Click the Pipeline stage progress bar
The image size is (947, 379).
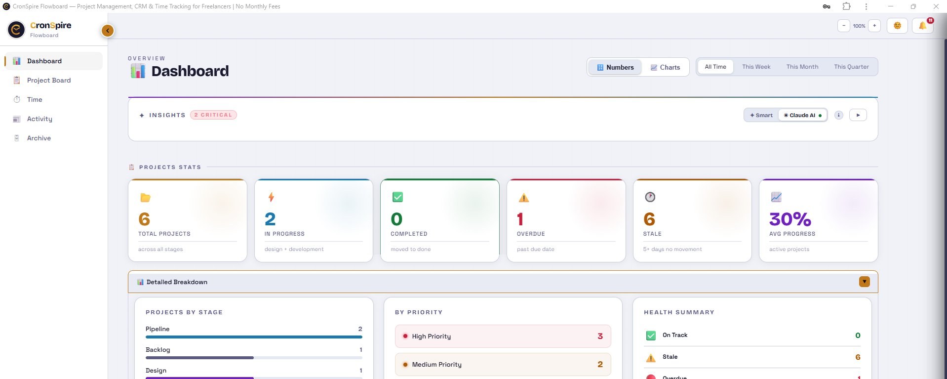254,337
